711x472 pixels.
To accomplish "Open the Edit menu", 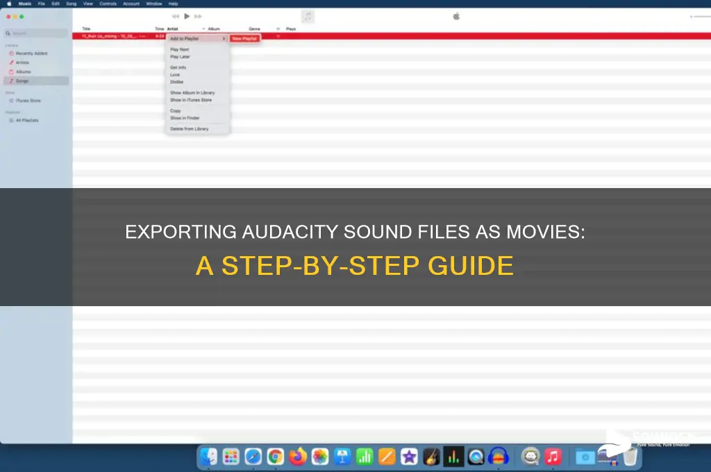I will pos(56,3).
